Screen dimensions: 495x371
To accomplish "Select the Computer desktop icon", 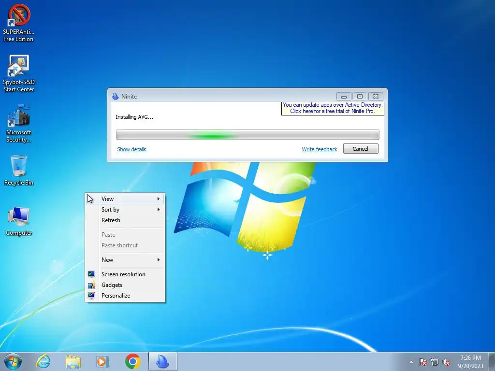I will (x=19, y=221).
